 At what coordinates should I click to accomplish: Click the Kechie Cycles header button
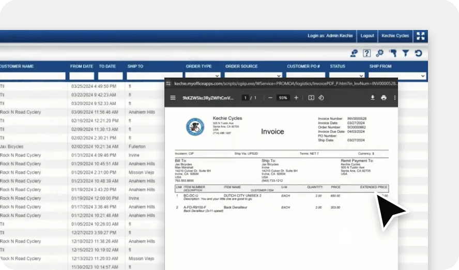395,36
